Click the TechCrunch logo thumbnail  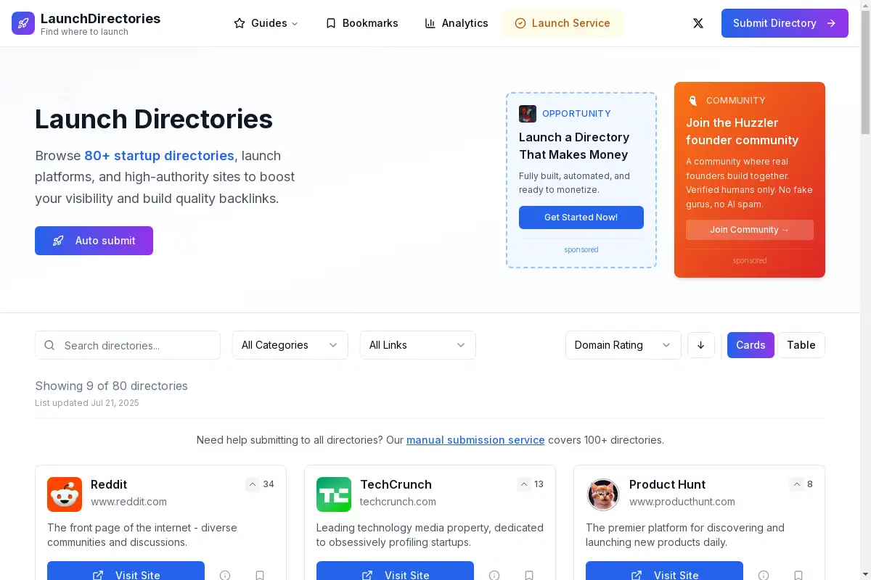pos(334,494)
